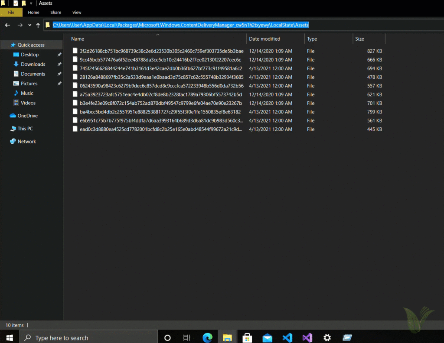Click the pin icon beside Downloads
The width and height of the screenshot is (444, 343).
coord(59,64)
